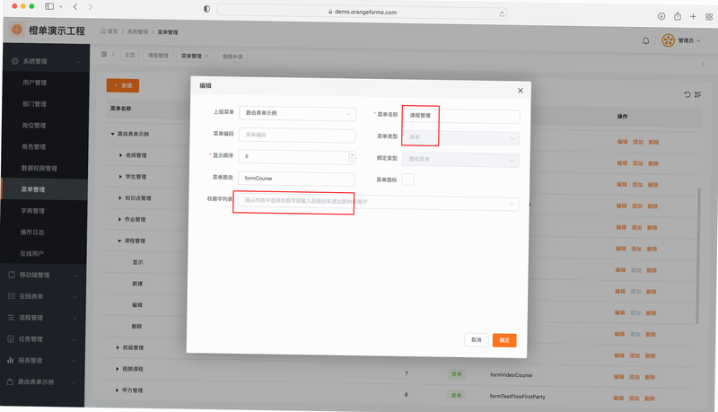Screen dimensions: 718x412
Task: Click the Safari downloads icon
Action: [x=661, y=16]
